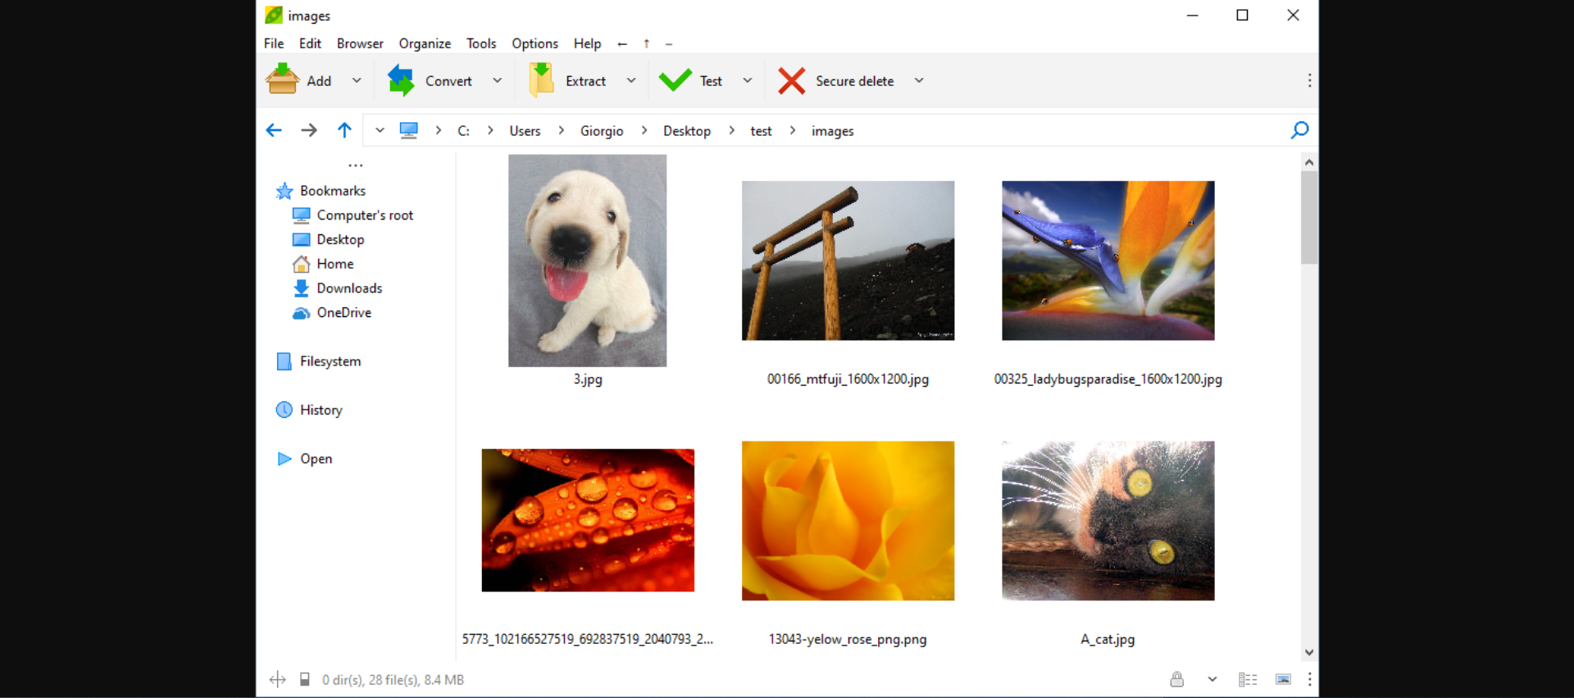Open the Tools menu
Viewport: 1574px width, 698px height.
481,43
